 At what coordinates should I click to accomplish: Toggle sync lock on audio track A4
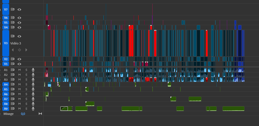coord(13,84)
